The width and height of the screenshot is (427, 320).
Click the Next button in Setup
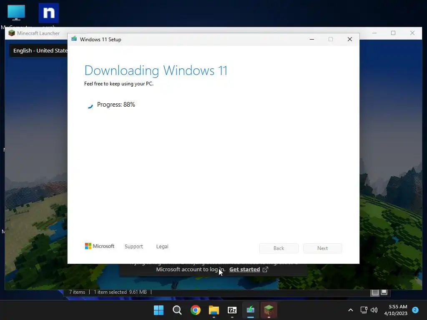pyautogui.click(x=322, y=248)
